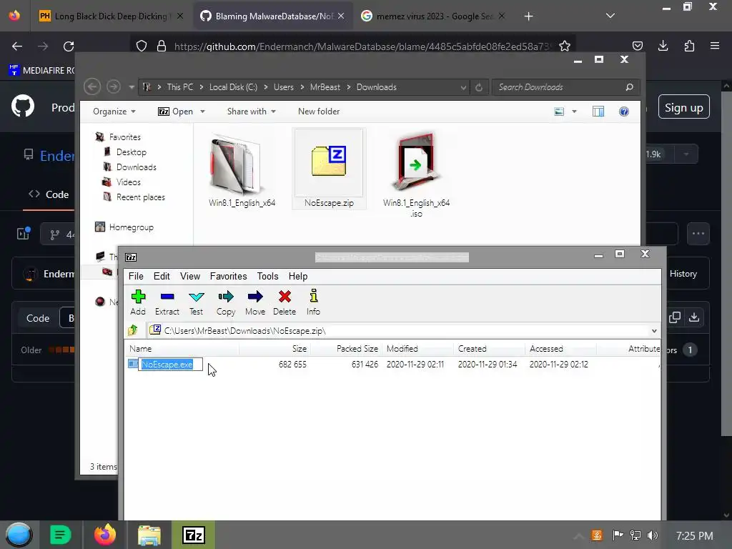Open Videos in Explorer Favorites
The height and width of the screenshot is (549, 732).
(x=129, y=182)
